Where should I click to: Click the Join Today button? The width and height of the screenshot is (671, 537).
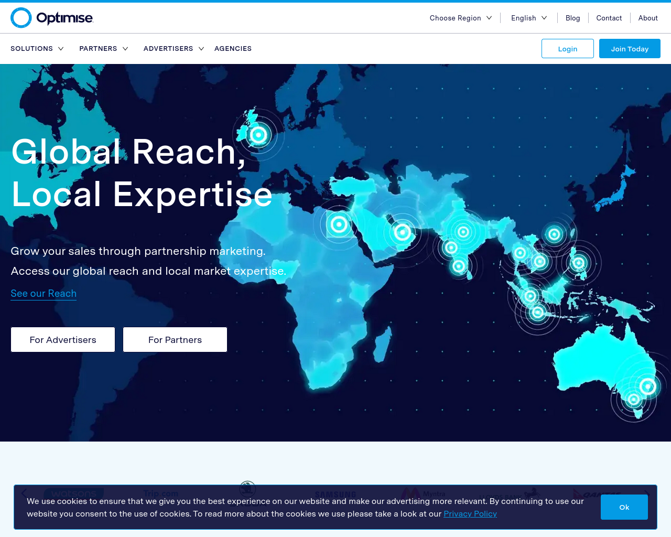[630, 49]
